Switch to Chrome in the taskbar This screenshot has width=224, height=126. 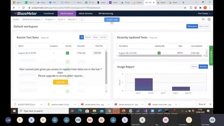coord(109,111)
